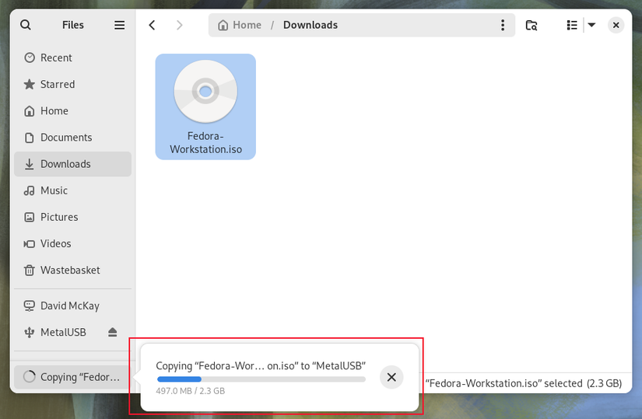
Task: Open Recent in the sidebar
Action: click(73, 58)
